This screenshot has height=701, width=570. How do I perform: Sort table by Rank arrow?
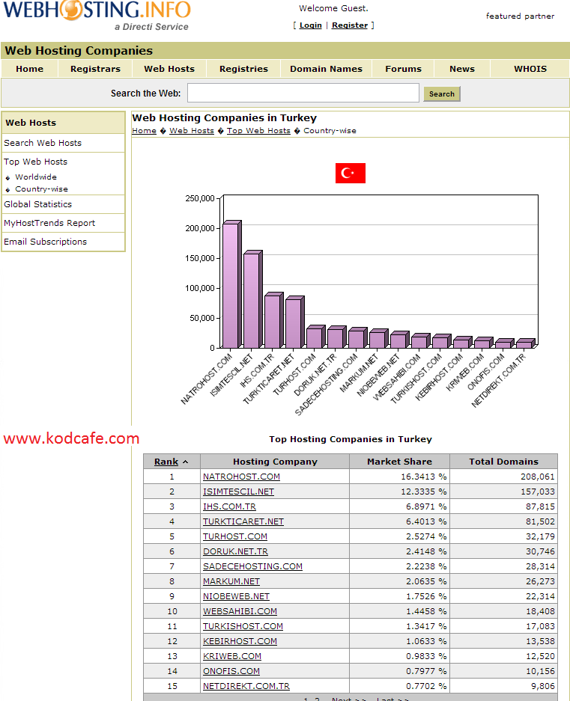click(x=185, y=462)
